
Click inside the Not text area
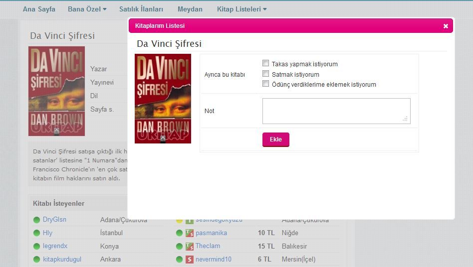point(336,111)
